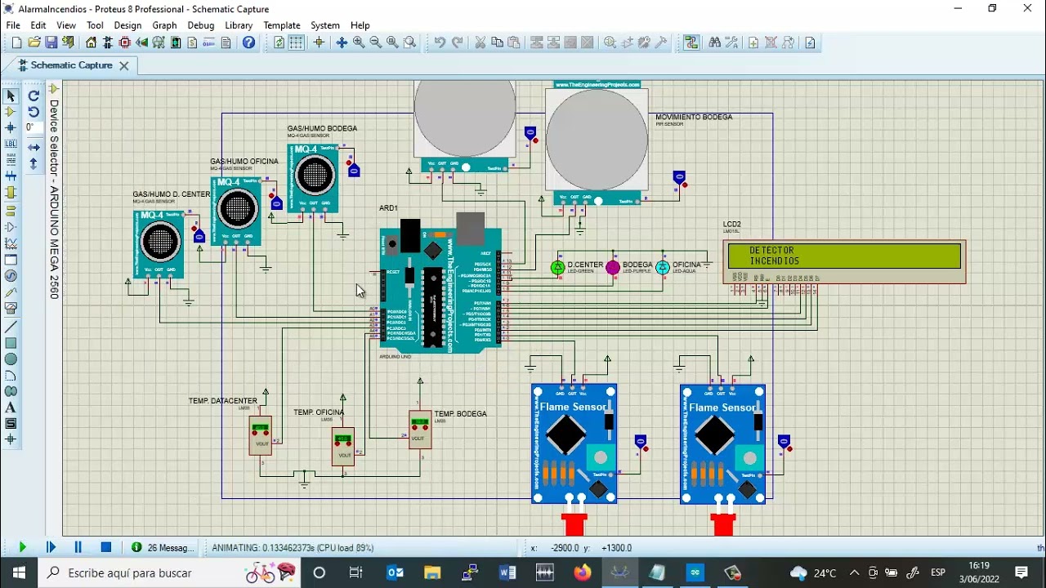The width and height of the screenshot is (1046, 588).
Task: Stop the simulation
Action: (x=106, y=548)
